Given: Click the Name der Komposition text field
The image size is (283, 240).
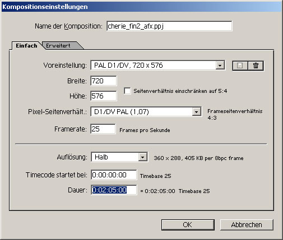Looking at the screenshot, I should [169, 26].
